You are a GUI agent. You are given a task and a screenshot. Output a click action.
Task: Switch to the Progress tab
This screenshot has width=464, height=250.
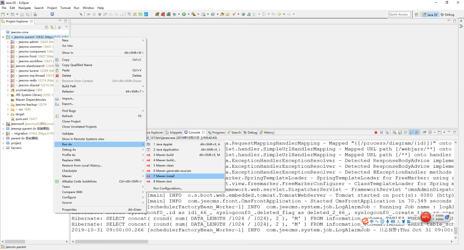(x=216, y=133)
